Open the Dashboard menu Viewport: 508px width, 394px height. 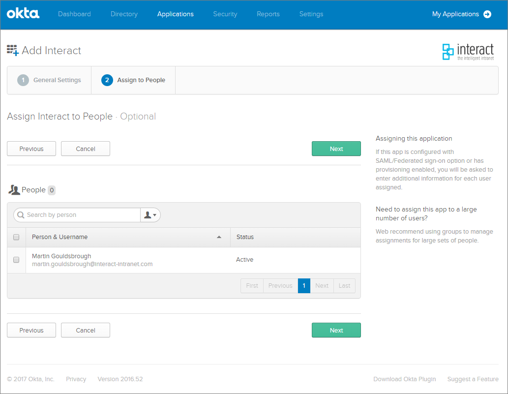[x=75, y=14]
